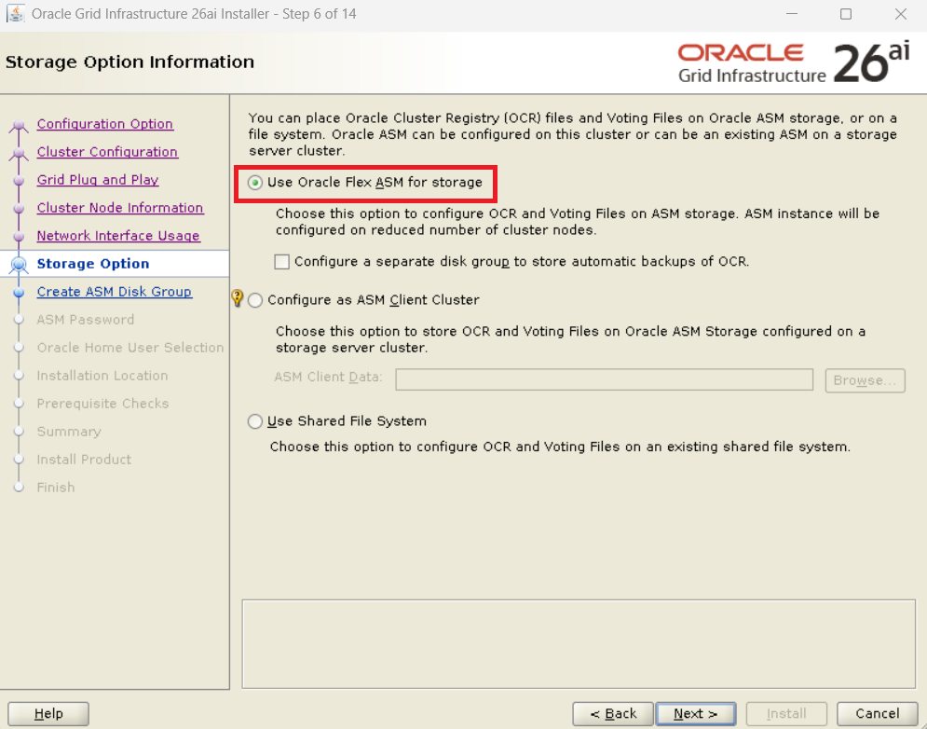
Task: Click the Java installer icon in title bar
Action: [x=16, y=14]
